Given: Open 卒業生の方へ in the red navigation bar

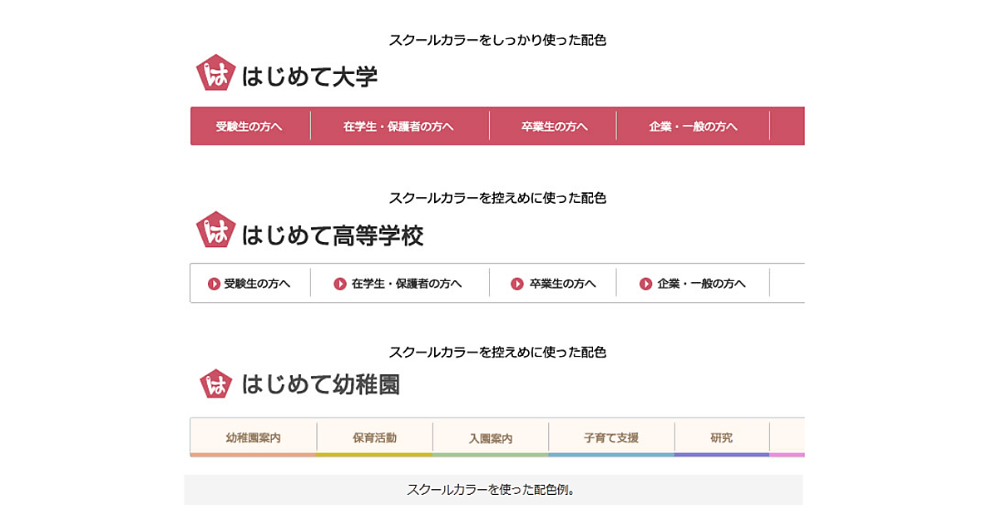Looking at the screenshot, I should (x=554, y=126).
